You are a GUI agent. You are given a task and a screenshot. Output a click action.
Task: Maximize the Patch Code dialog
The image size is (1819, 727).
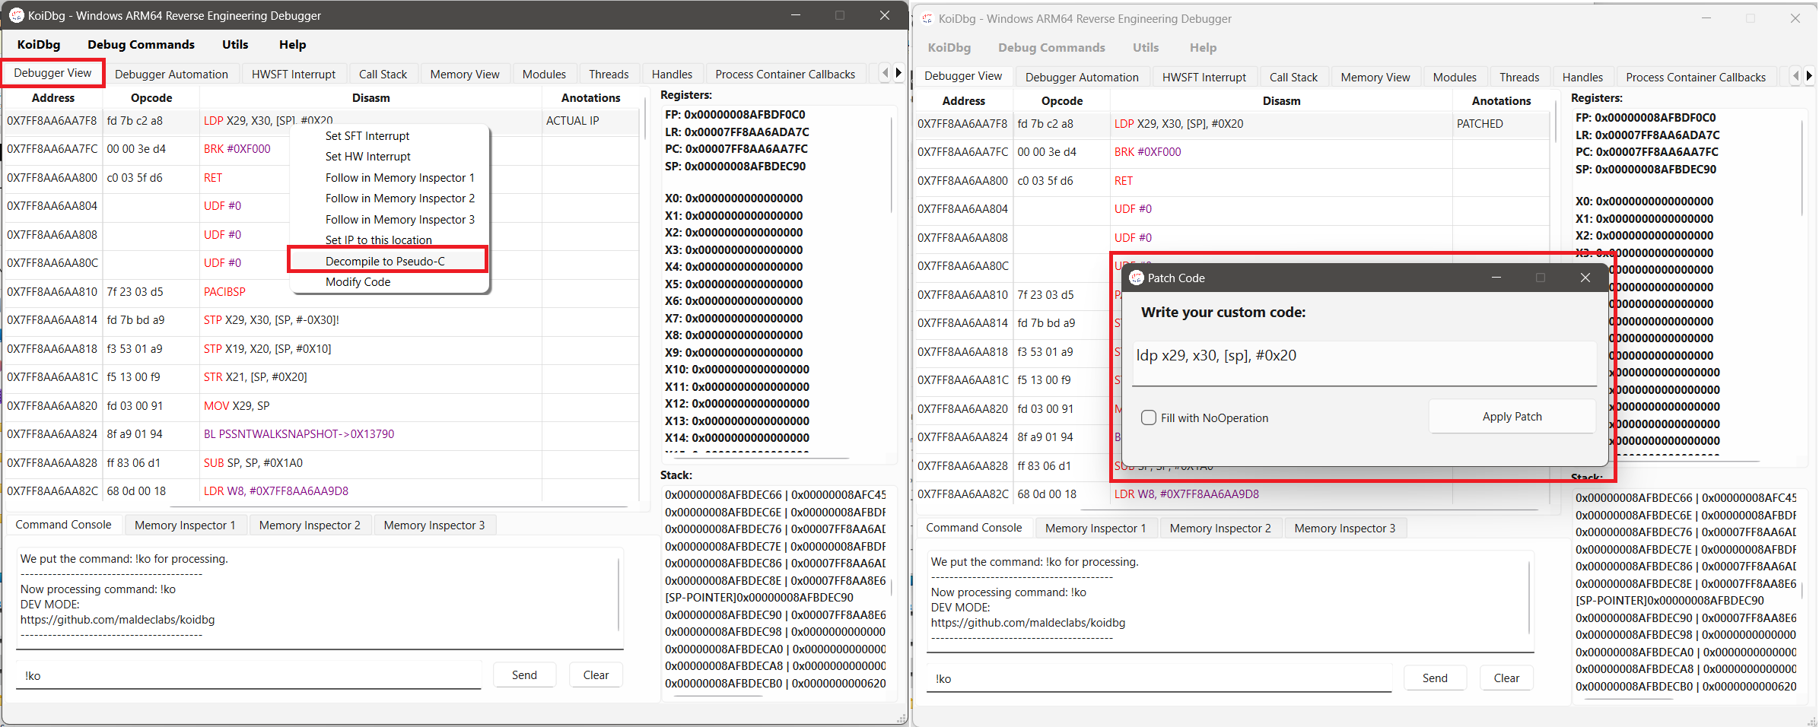coord(1541,278)
